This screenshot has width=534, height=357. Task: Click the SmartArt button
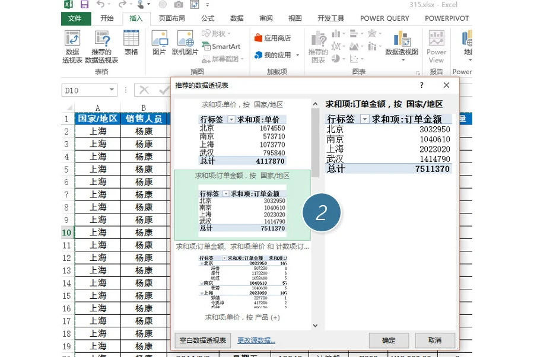(221, 46)
